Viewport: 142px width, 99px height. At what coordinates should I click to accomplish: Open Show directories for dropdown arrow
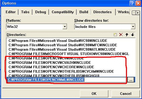(x=133, y=27)
